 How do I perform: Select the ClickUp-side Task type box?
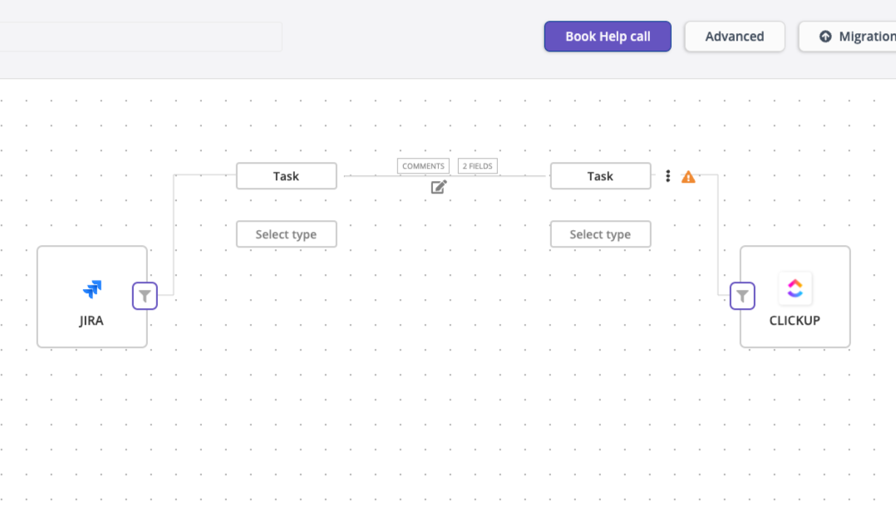600,176
